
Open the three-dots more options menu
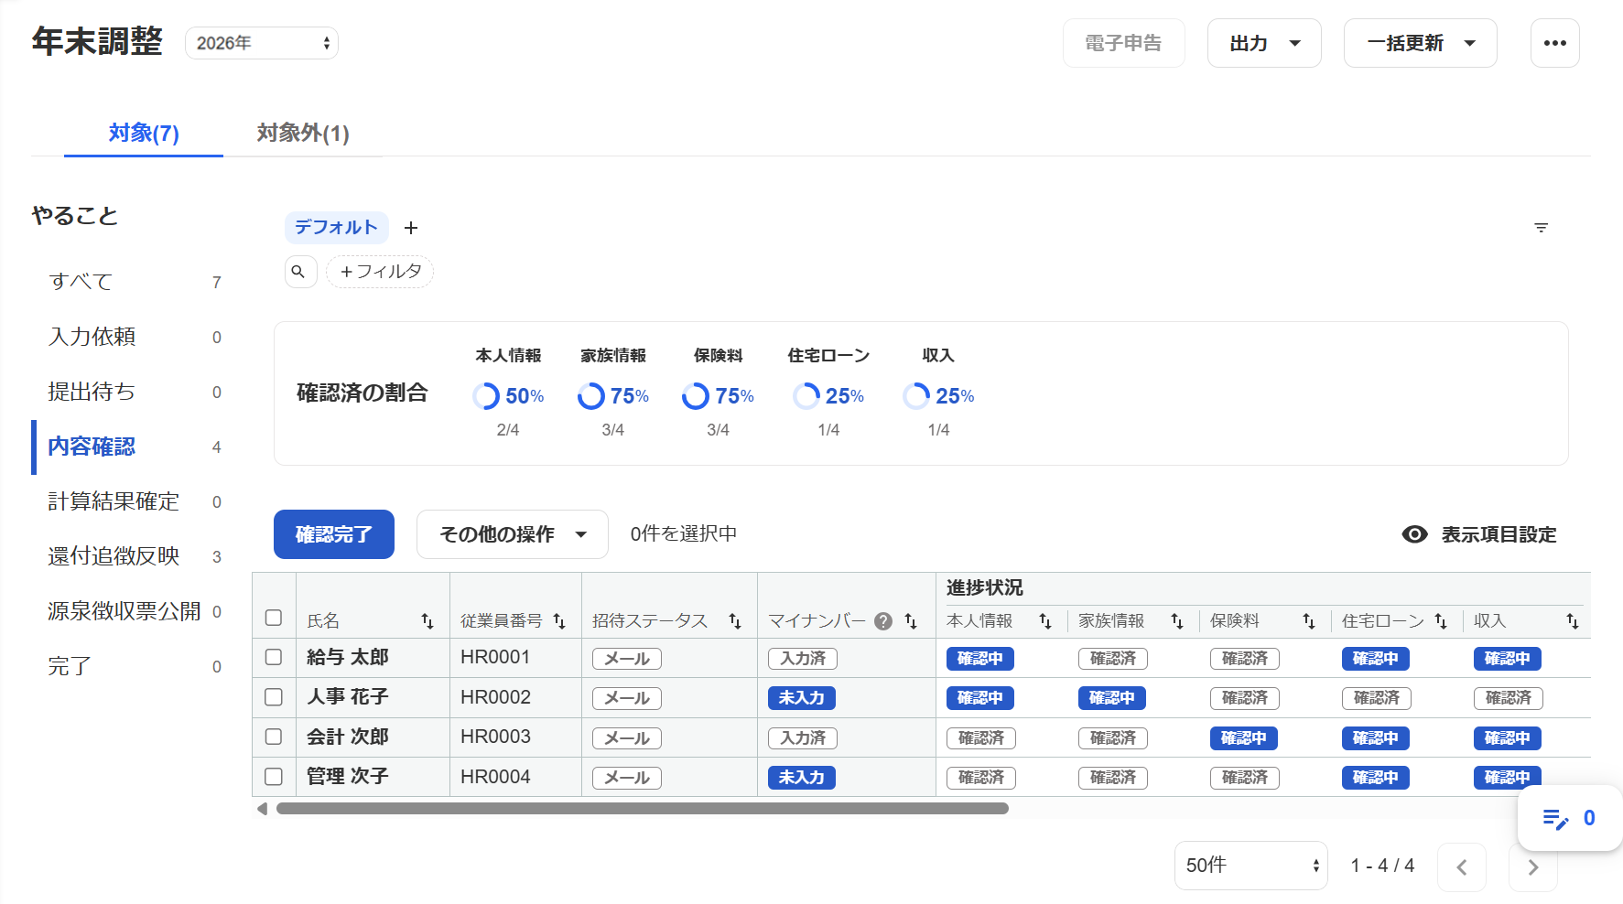[x=1554, y=43]
